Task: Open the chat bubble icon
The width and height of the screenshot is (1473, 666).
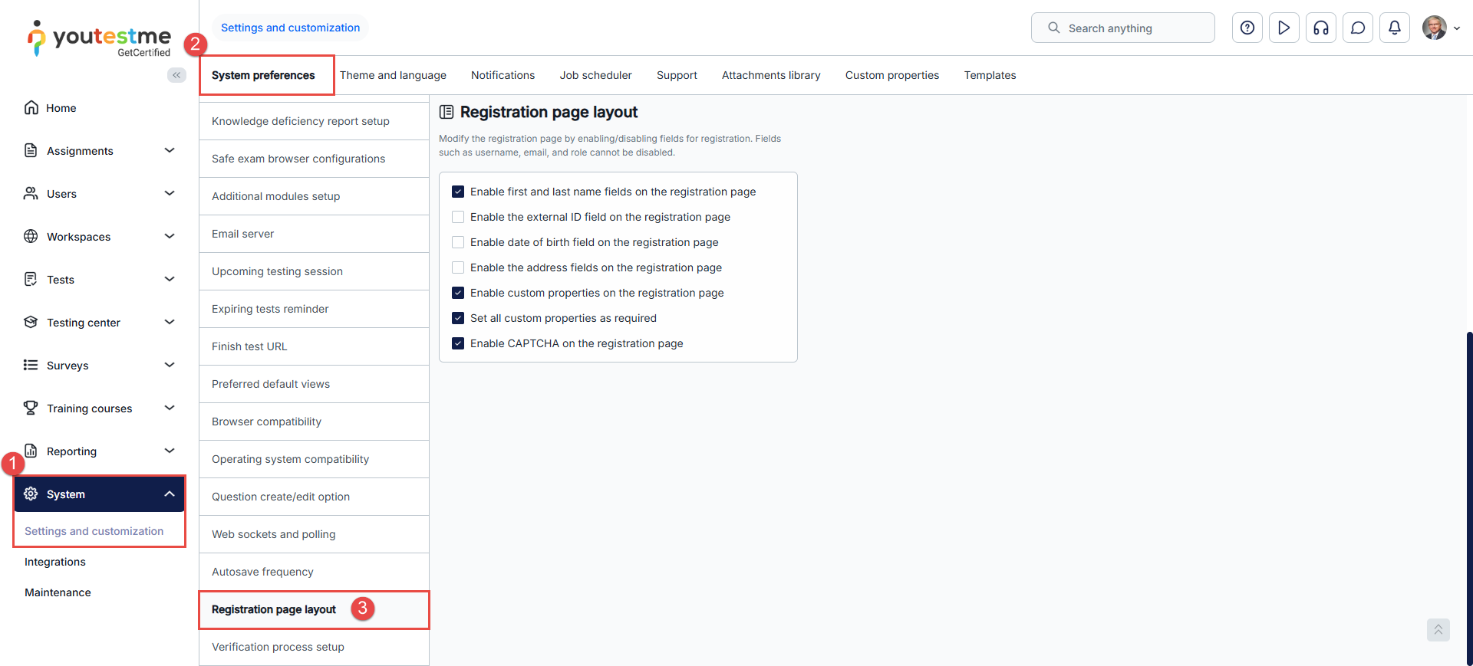Action: click(1358, 28)
